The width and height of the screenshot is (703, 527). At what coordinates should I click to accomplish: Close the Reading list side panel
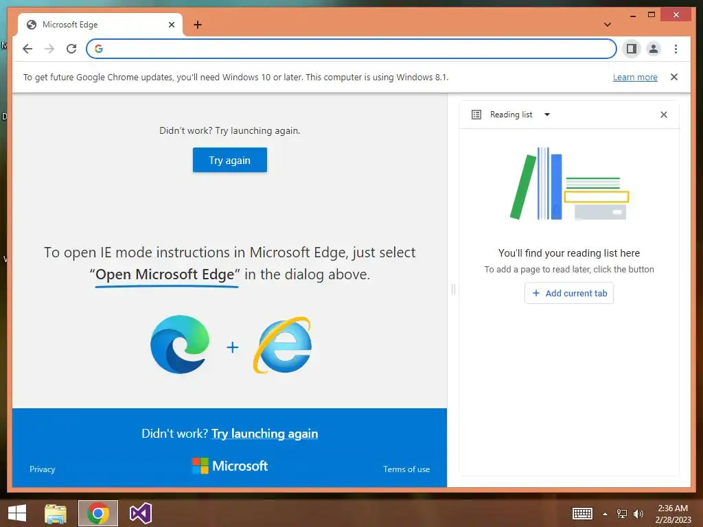click(x=664, y=115)
